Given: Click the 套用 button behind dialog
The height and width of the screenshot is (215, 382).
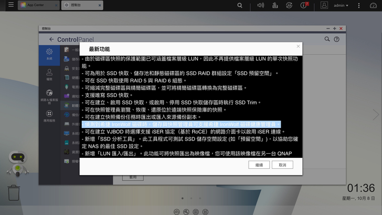Looking at the screenshot, I should click(x=133, y=177).
